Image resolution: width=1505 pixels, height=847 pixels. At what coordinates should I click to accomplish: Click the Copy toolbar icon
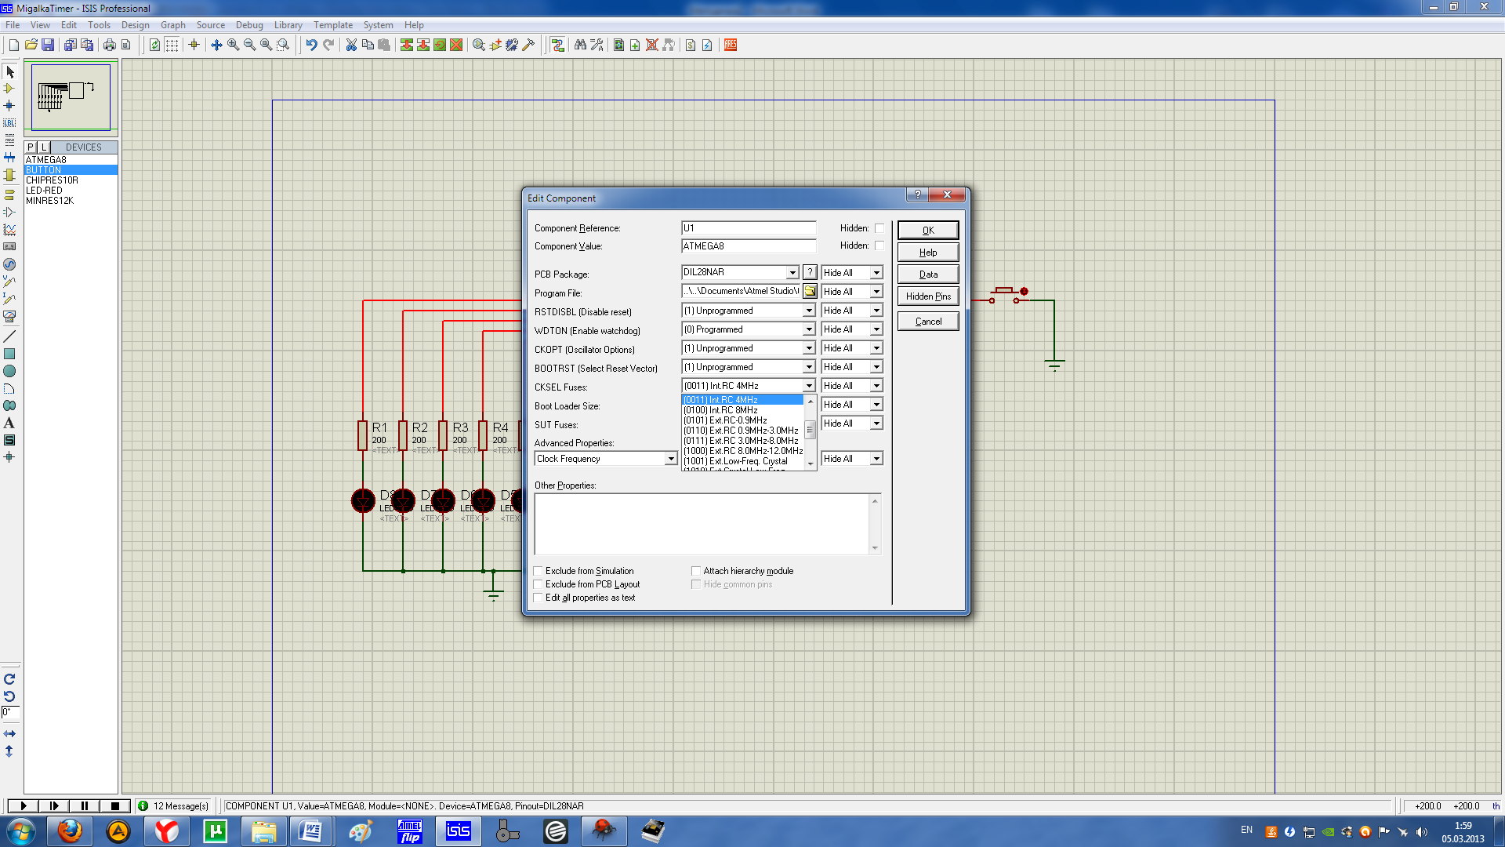pos(368,45)
